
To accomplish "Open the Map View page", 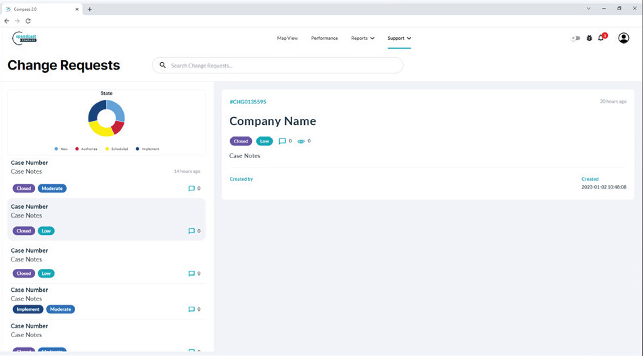I will 287,38.
